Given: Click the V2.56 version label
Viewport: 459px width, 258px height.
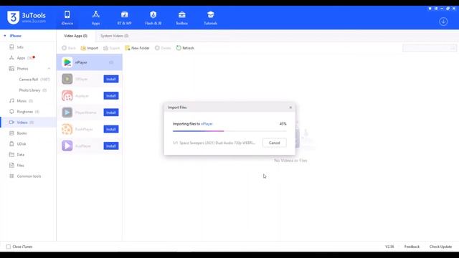Looking at the screenshot, I should pyautogui.click(x=389, y=247).
